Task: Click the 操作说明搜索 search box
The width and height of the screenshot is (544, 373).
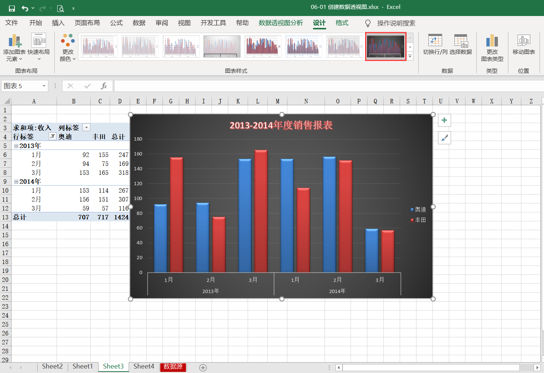Action: point(396,23)
